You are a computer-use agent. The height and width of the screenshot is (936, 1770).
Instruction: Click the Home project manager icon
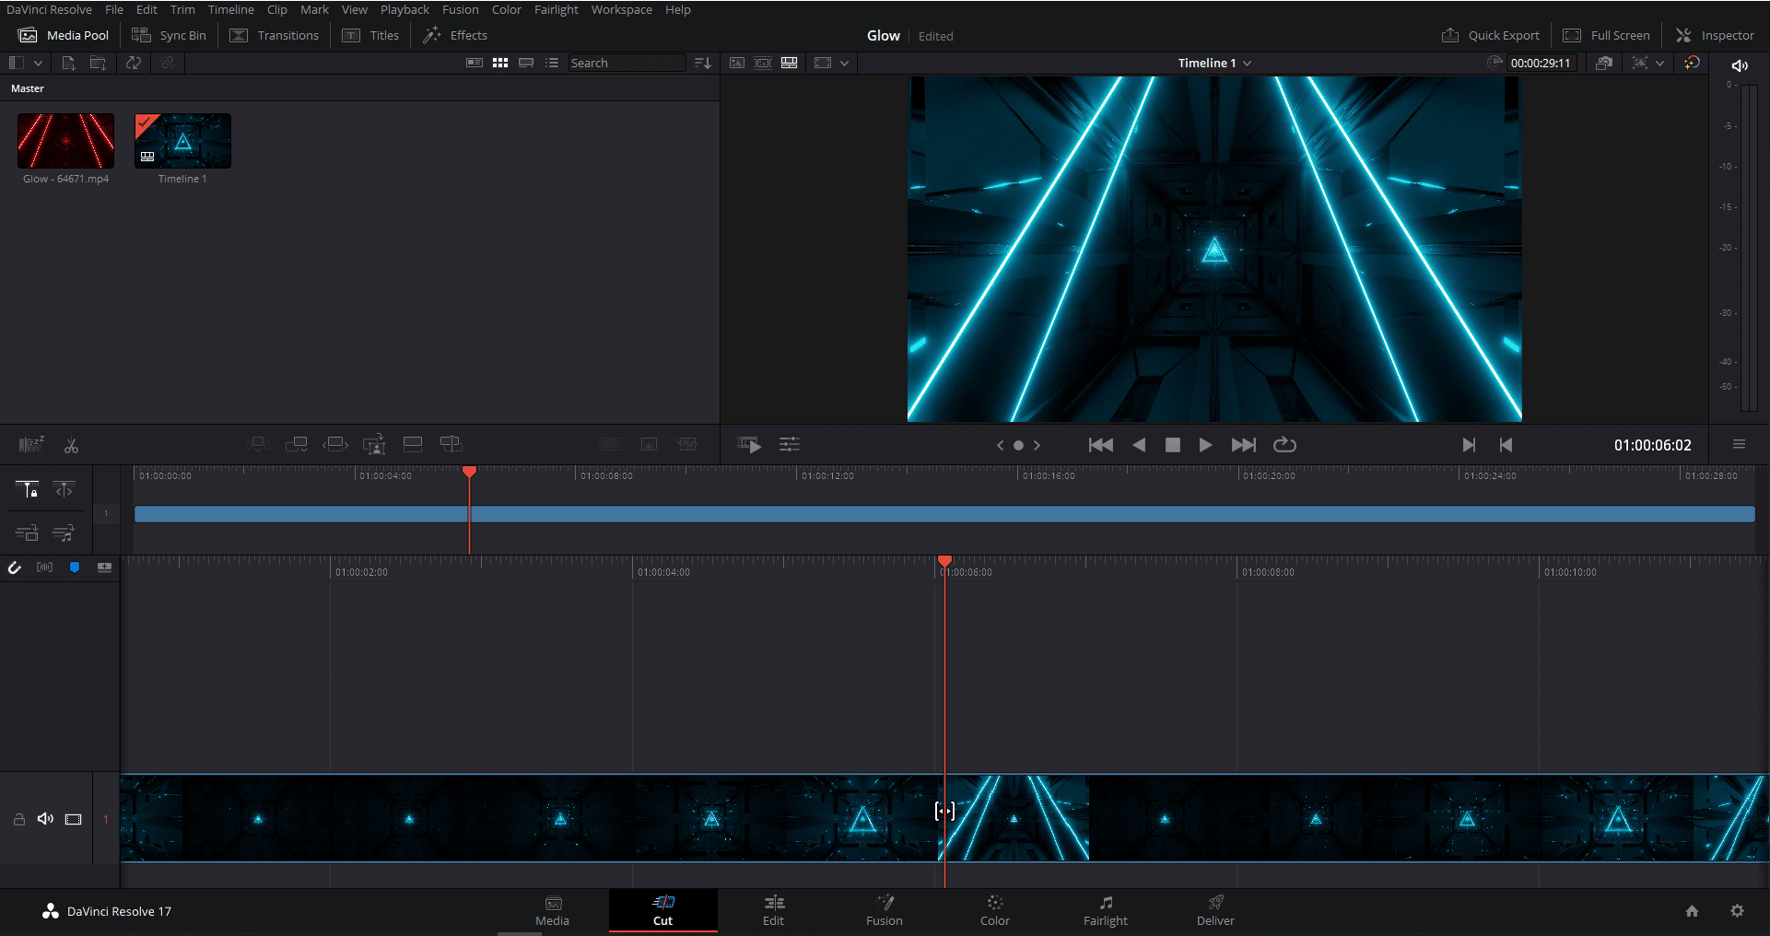pos(1692,910)
